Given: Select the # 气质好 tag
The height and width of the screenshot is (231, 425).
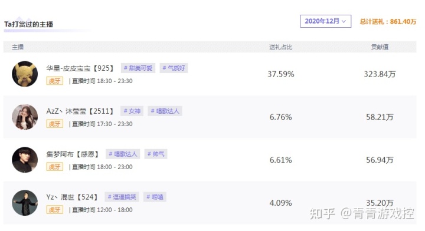Looking at the screenshot, I should pos(174,68).
